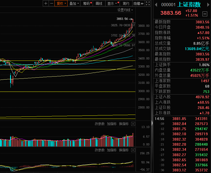This screenshot has height=173, width=211.
Task: Click 改参数 in MACD indicator panel
Action: 100,150
